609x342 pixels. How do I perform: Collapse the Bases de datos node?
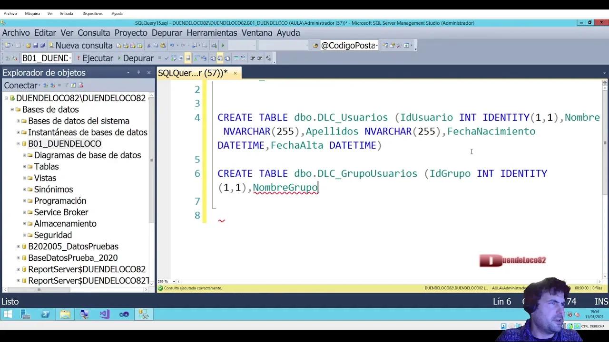(x=12, y=109)
